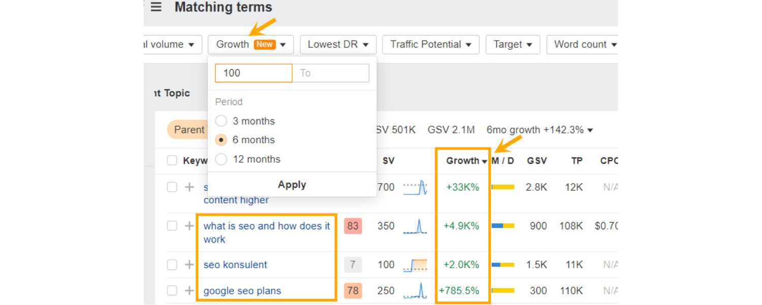This screenshot has width=762, height=305.
Task: Open trend sparkline for +33K% growth row
Action: point(415,188)
